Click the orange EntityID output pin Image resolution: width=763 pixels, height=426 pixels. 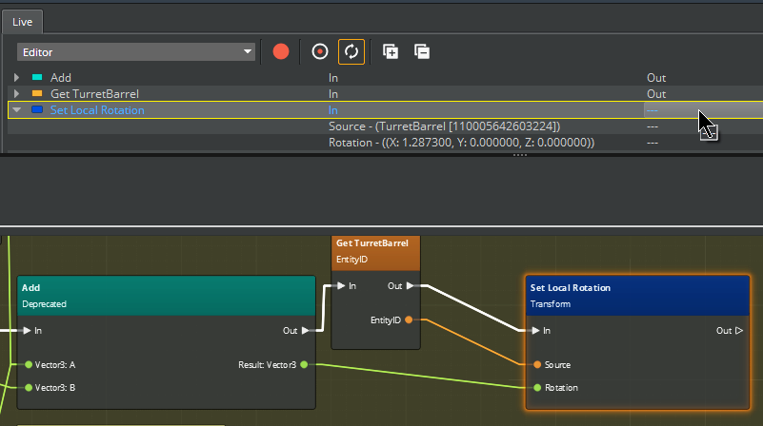click(x=409, y=320)
